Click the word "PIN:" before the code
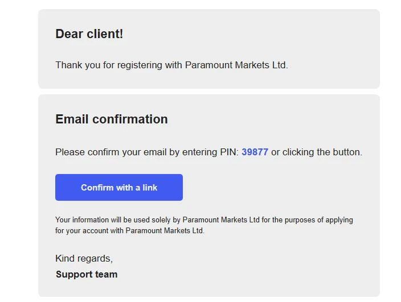The image size is (401, 302). 229,152
